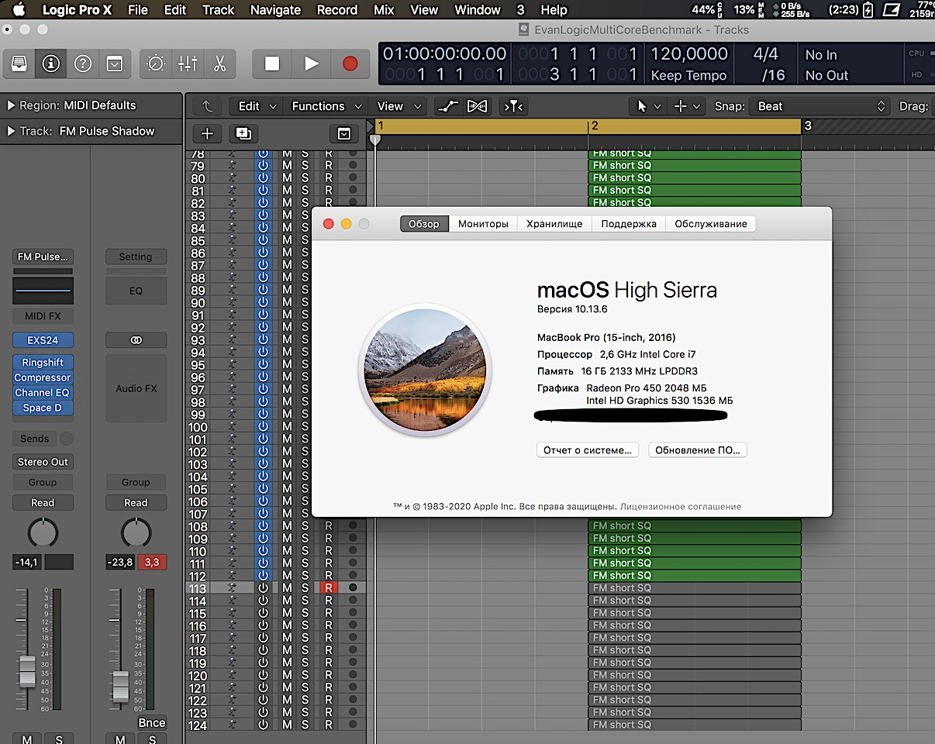Open Editors with the scissors icon
This screenshot has height=744, width=935.
219,64
